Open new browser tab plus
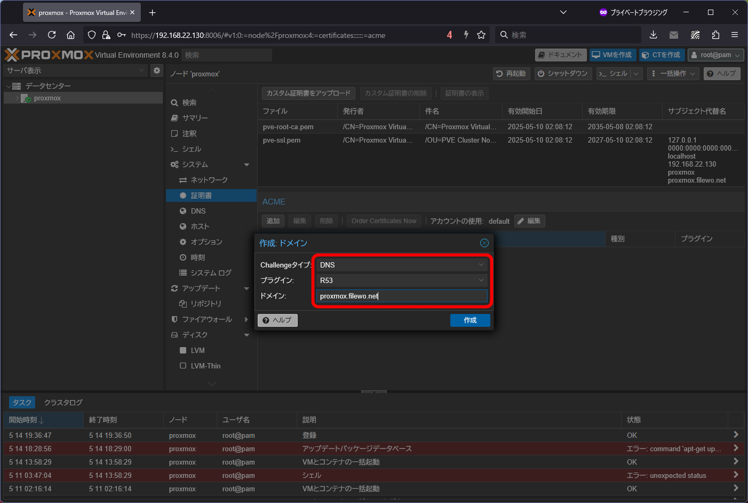 tap(152, 12)
